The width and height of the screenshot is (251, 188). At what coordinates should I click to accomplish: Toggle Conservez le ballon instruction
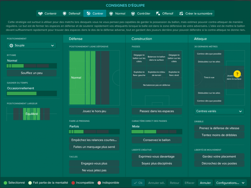point(157,140)
